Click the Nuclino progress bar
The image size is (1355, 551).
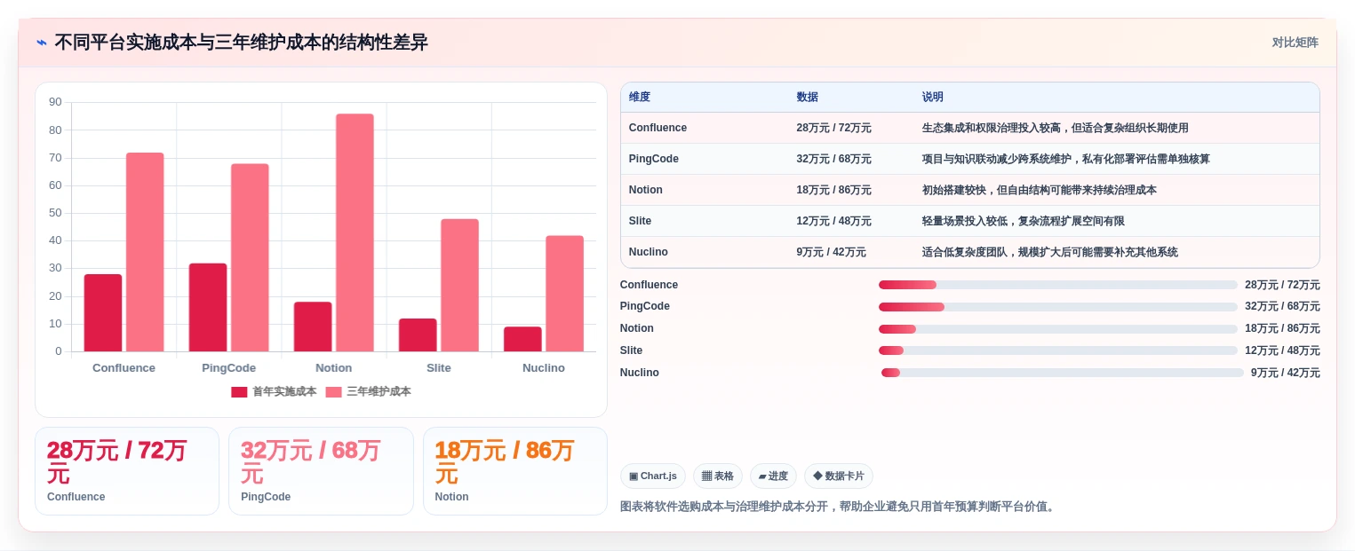(x=1063, y=373)
